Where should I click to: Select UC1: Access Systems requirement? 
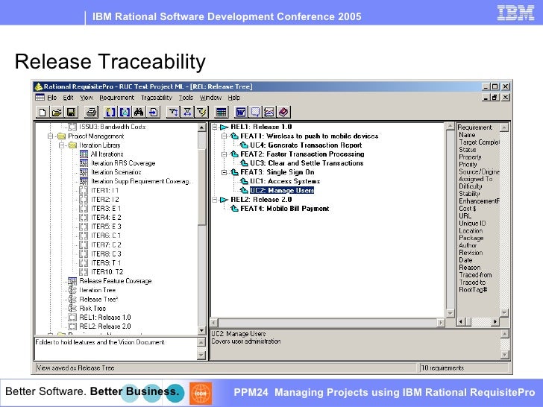pos(285,181)
